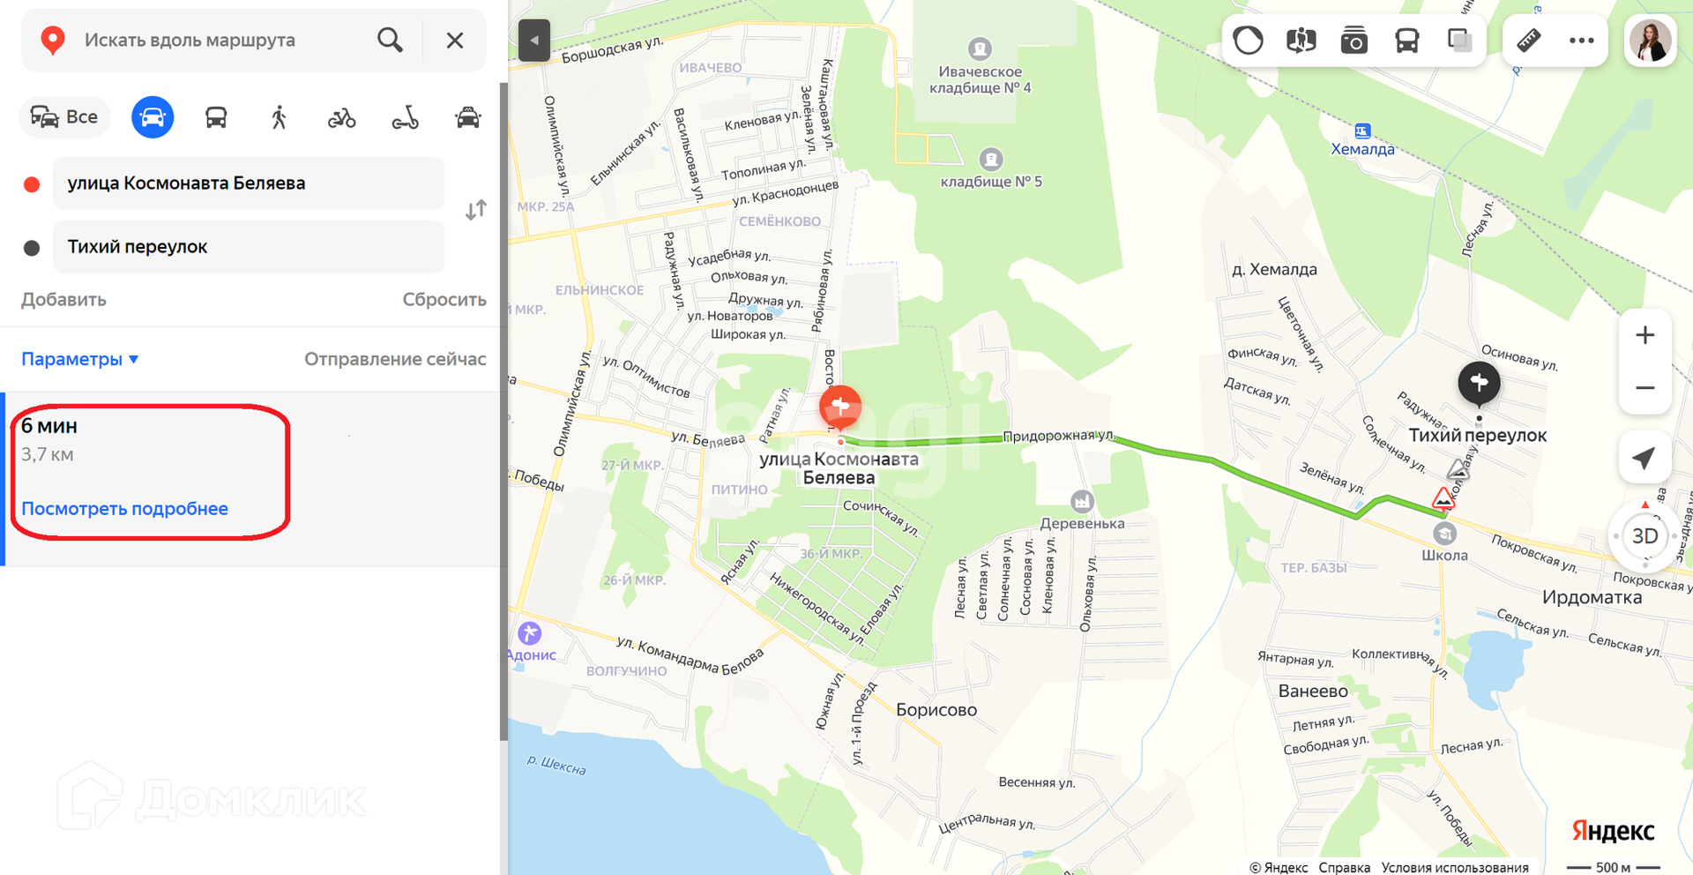Show traffic layer on the map

(x=1248, y=41)
